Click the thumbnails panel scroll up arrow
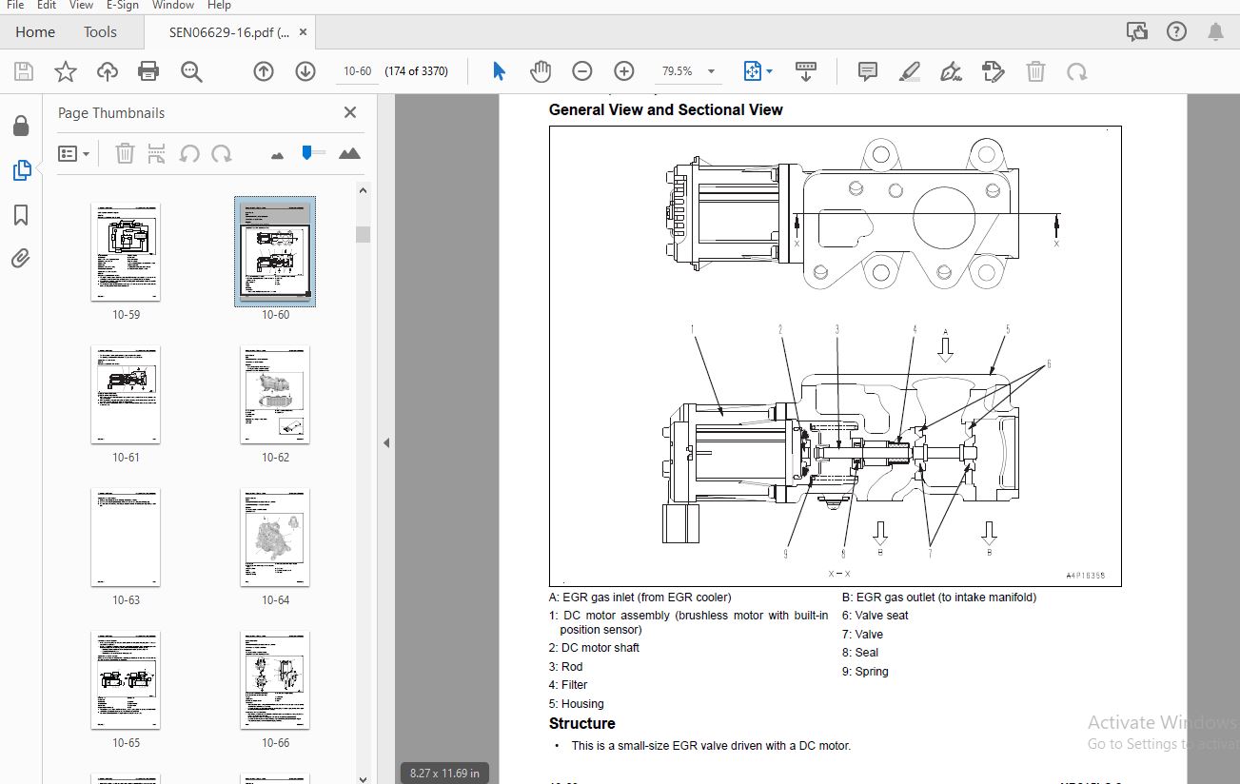This screenshot has width=1240, height=784. tap(363, 190)
